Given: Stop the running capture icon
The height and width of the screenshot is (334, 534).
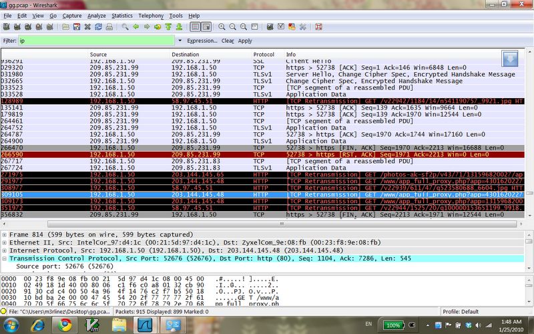Looking at the screenshot, I should coord(39,27).
